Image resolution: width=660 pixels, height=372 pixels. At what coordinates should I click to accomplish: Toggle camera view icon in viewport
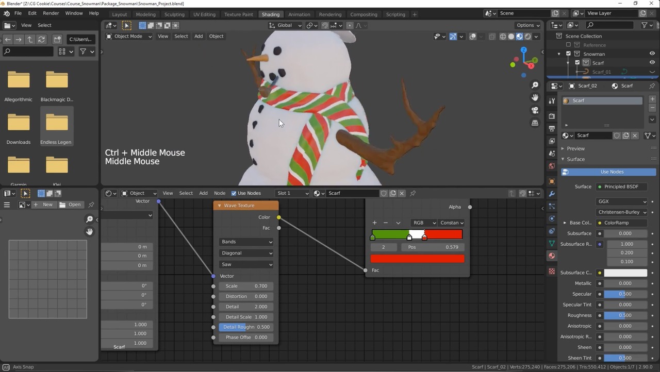pos(535,110)
